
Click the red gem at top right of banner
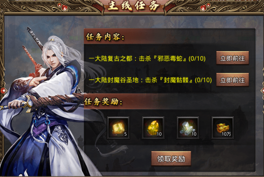(x=204, y=8)
